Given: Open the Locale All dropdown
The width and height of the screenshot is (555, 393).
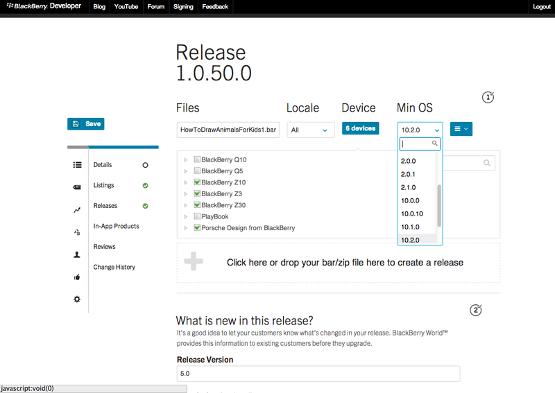Looking at the screenshot, I should (310, 130).
